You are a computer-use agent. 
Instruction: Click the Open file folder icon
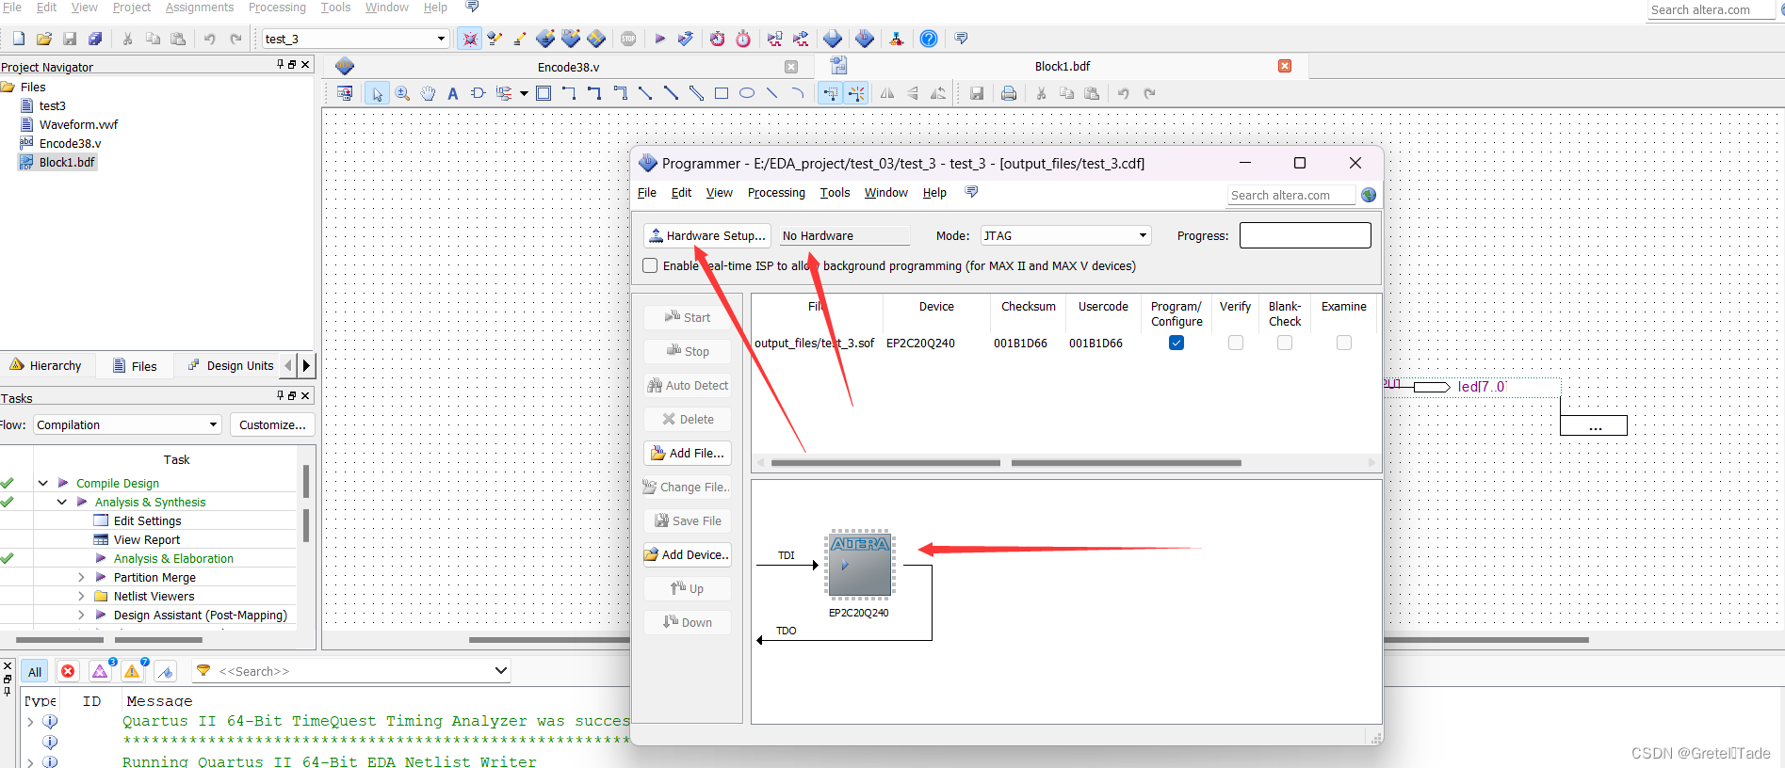(x=44, y=39)
